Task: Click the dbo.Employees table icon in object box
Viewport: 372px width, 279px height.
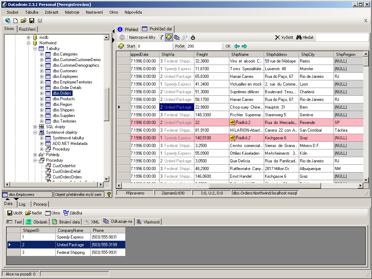Action: point(5,195)
